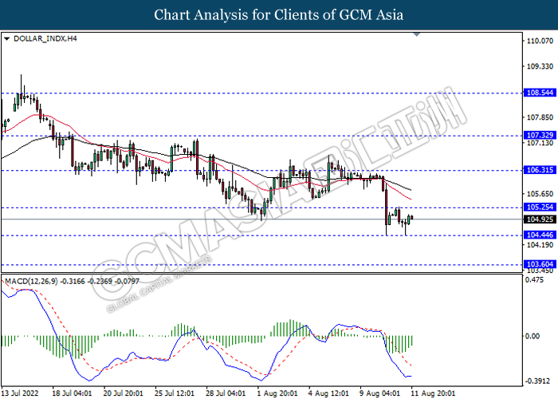Click the DOLLAR_INDX,H4 chart label
This screenshot has height=399, width=558.
[45, 38]
